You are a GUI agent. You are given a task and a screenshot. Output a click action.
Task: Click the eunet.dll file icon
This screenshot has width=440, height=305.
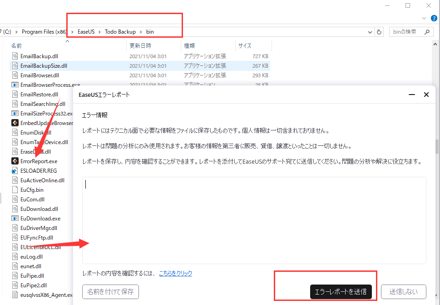15,266
